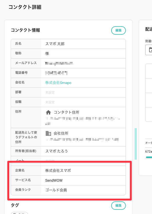
Task: Click the 電話番号 row label
Action: tap(21, 73)
